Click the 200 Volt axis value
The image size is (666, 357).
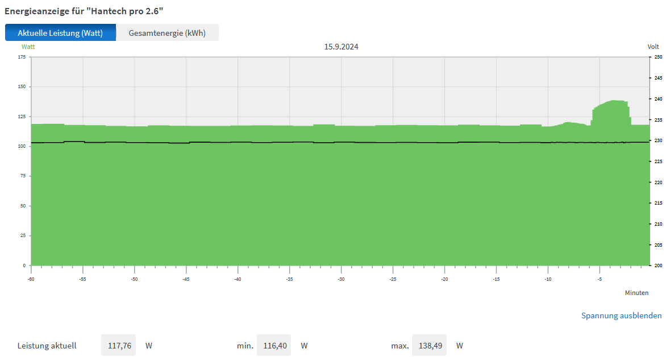pyautogui.click(x=658, y=265)
